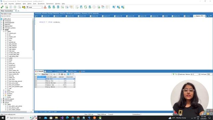Click the results refresh icon beside funnel
Image resolution: width=213 pixels, height=120 pixels.
176,74
